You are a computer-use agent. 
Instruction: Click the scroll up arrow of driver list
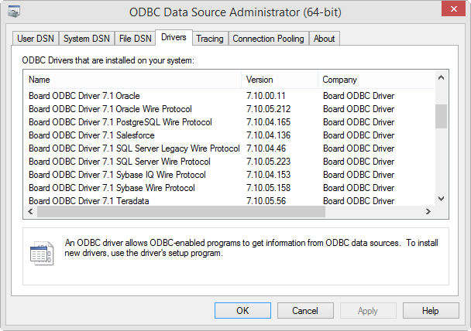(x=441, y=77)
